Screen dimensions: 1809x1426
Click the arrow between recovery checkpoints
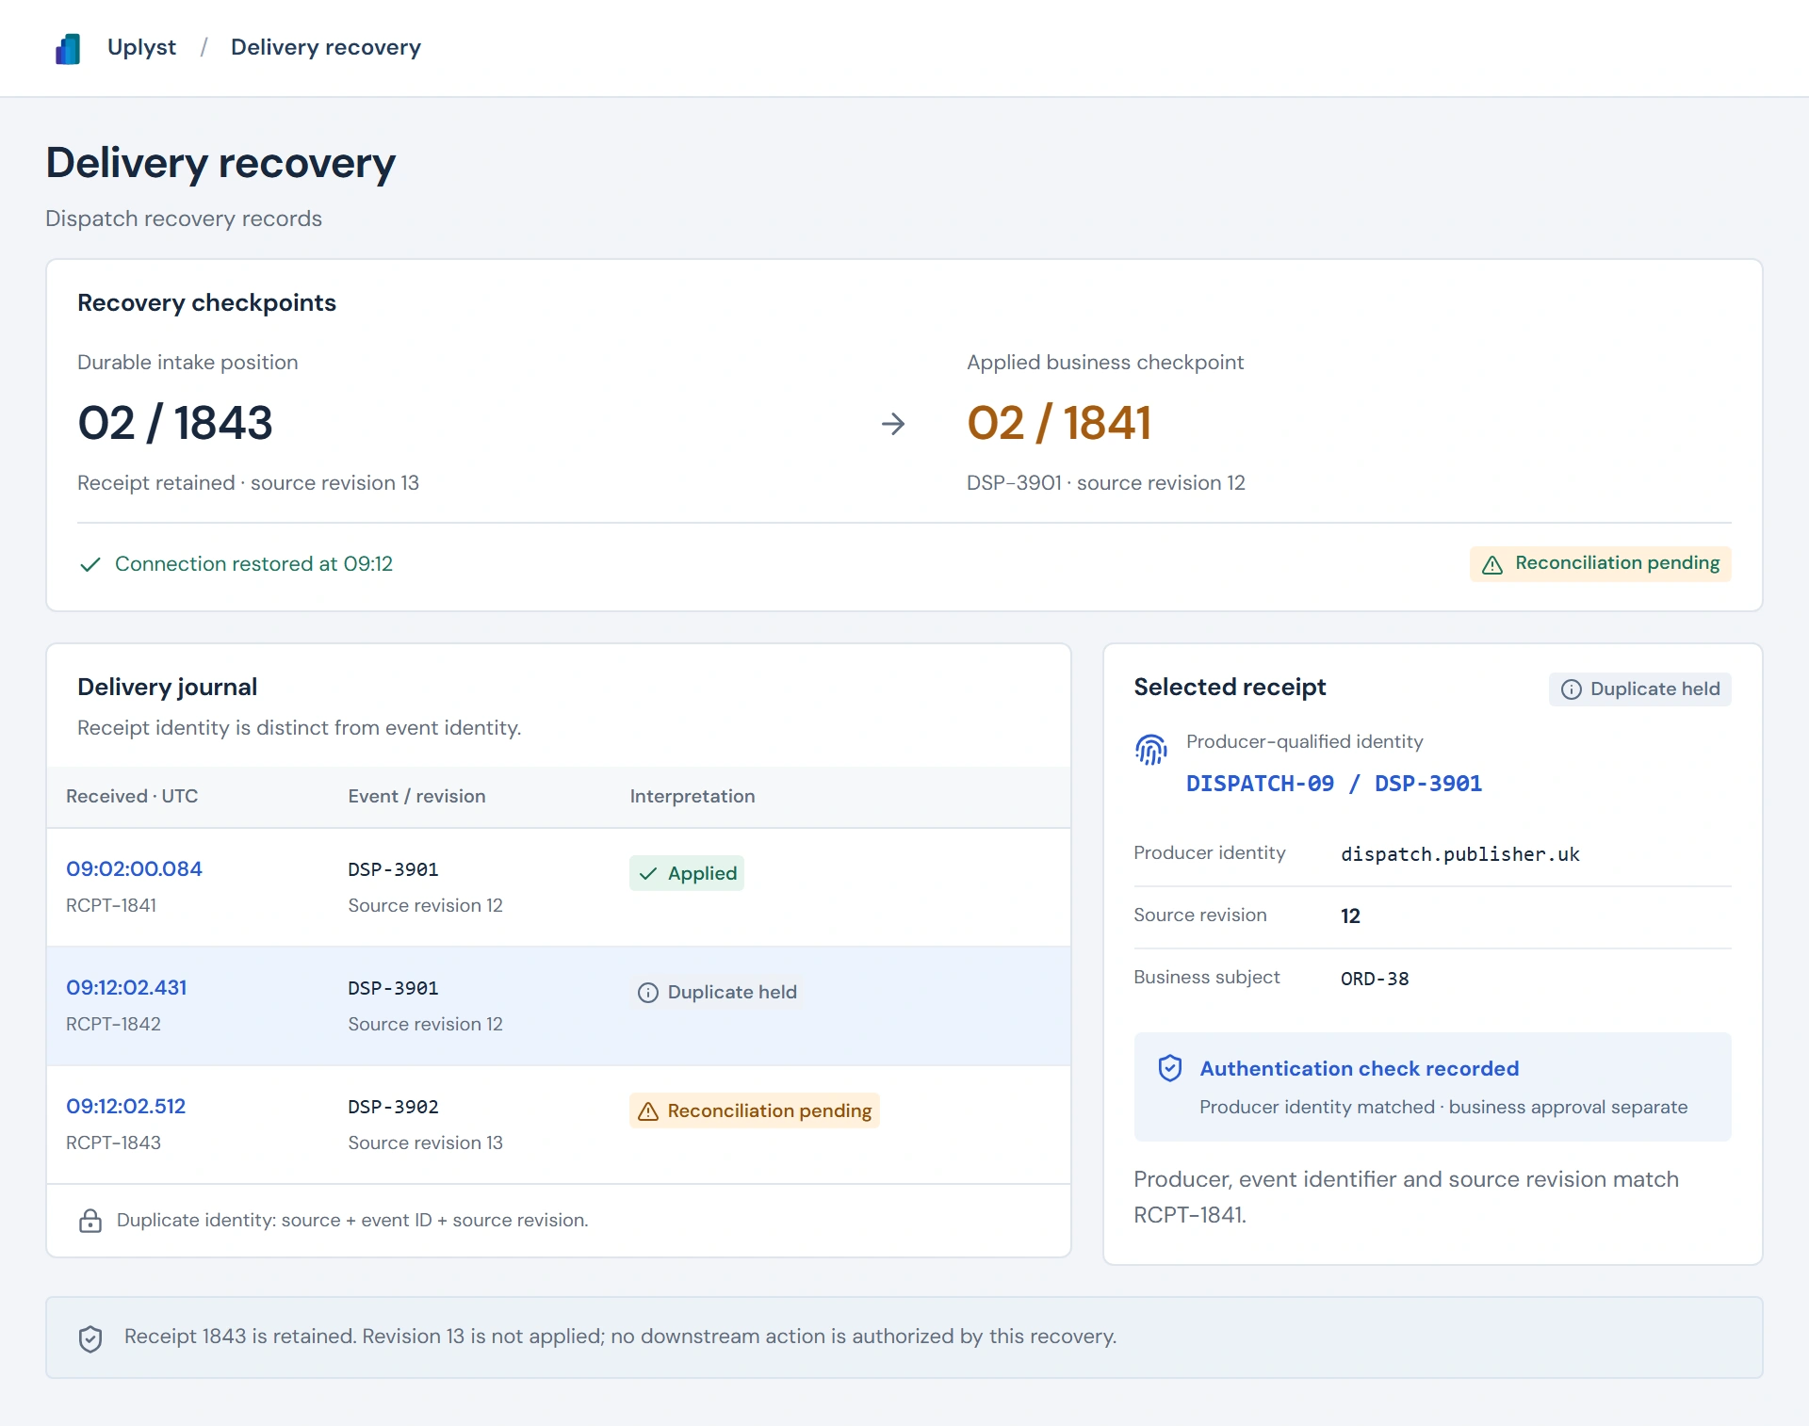point(893,424)
